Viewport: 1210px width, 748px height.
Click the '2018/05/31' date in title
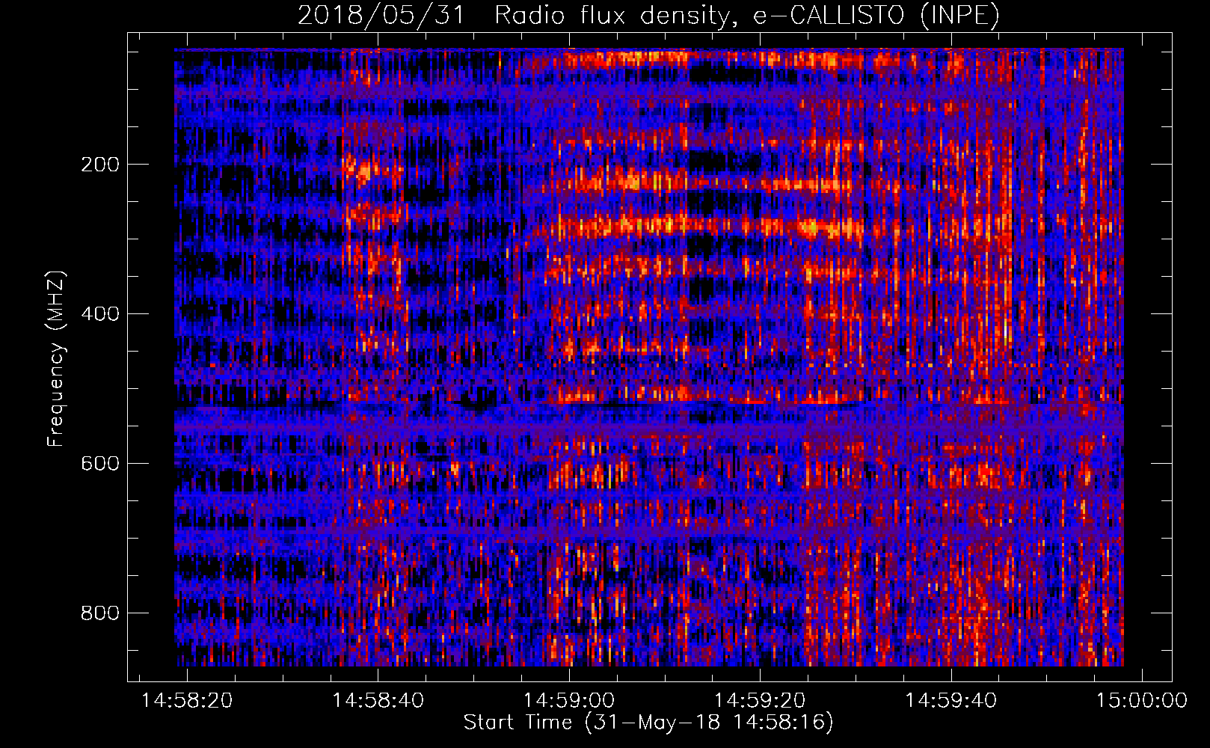point(381,16)
